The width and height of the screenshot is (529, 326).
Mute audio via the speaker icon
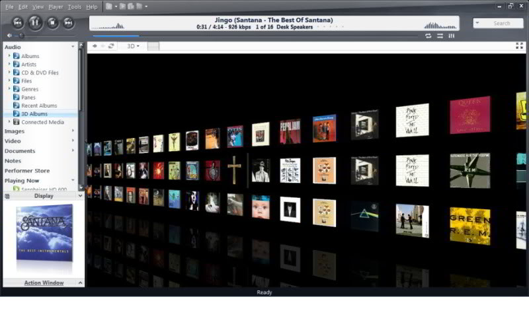[x=9, y=36]
